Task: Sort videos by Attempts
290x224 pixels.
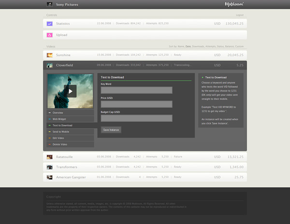Action: pyautogui.click(x=210, y=46)
